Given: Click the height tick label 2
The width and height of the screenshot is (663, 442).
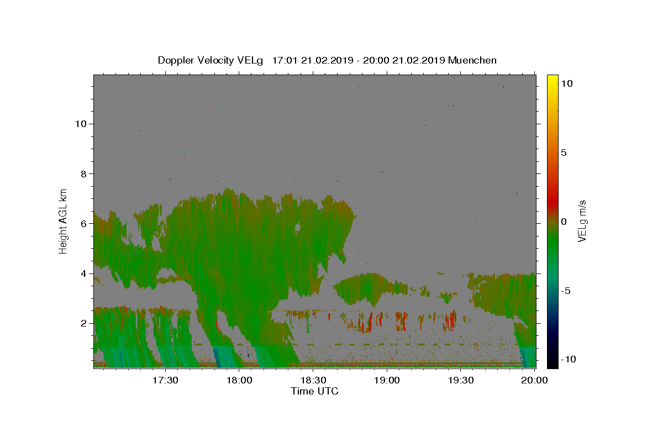Looking at the screenshot, I should [x=85, y=323].
